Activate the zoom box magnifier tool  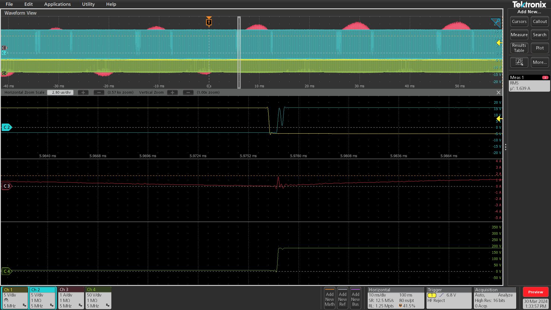click(x=519, y=62)
